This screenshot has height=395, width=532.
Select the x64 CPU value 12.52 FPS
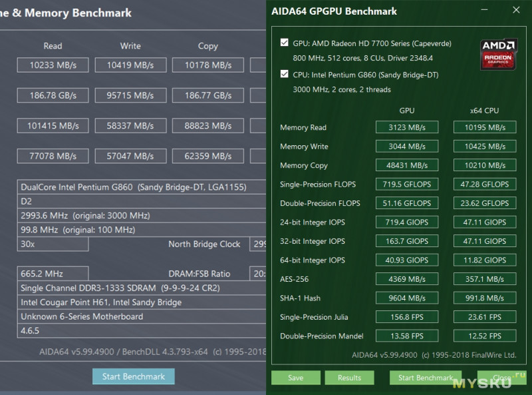coord(485,336)
